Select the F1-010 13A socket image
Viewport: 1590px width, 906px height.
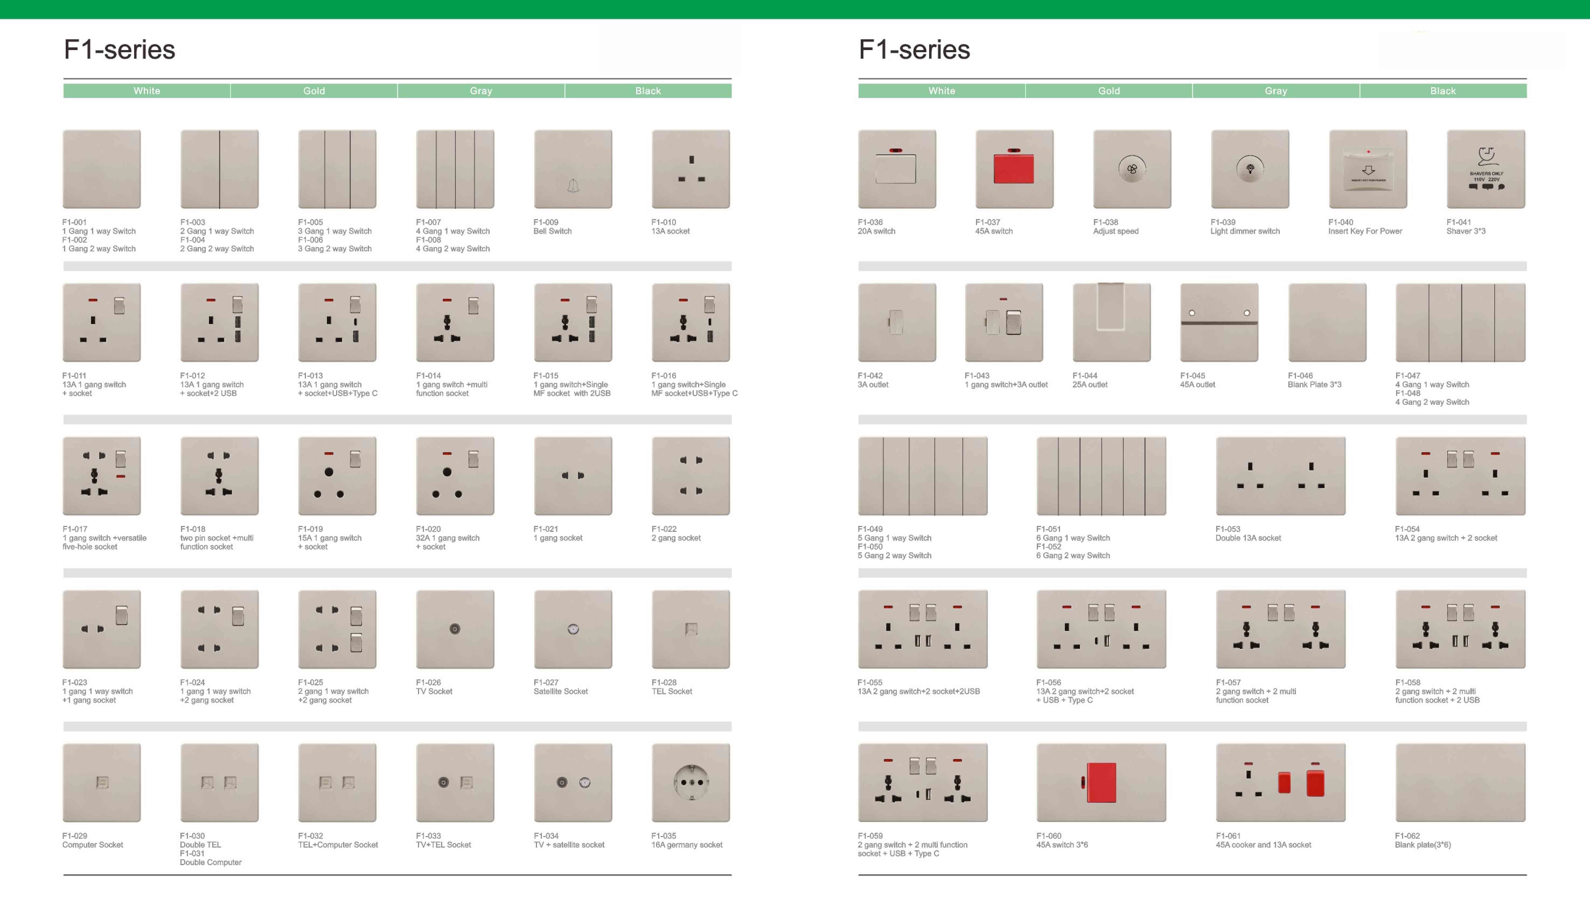coord(691,169)
